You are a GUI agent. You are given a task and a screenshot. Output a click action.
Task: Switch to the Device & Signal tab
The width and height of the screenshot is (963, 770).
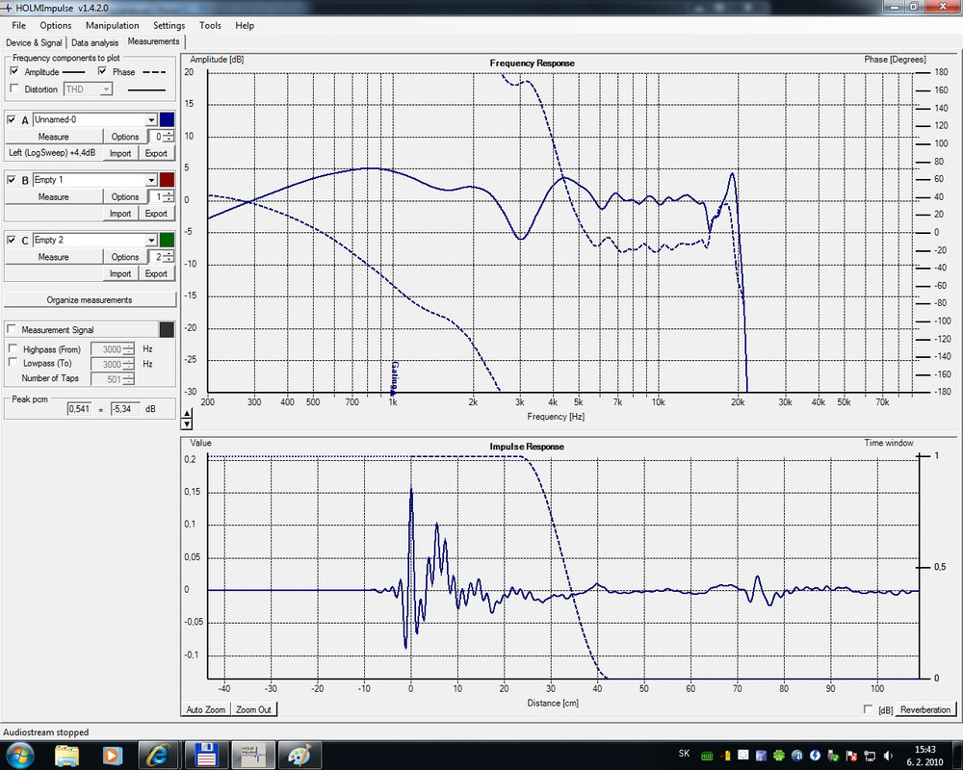point(34,43)
